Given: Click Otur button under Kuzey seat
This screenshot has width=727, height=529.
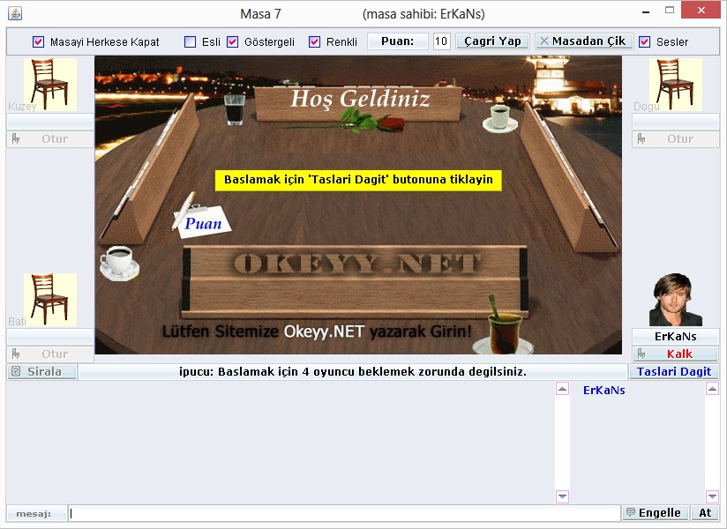Looking at the screenshot, I should tap(50, 139).
